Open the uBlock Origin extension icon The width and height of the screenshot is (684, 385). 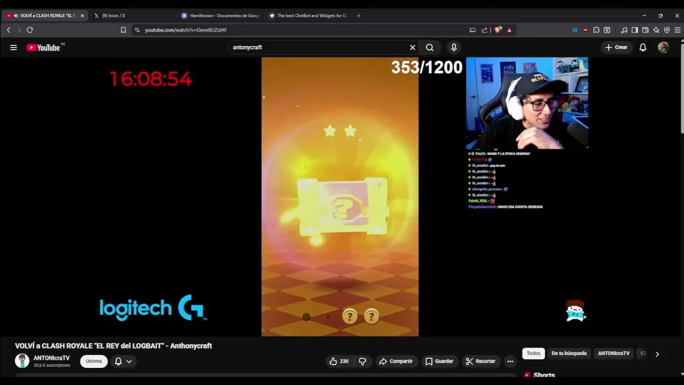[586, 30]
